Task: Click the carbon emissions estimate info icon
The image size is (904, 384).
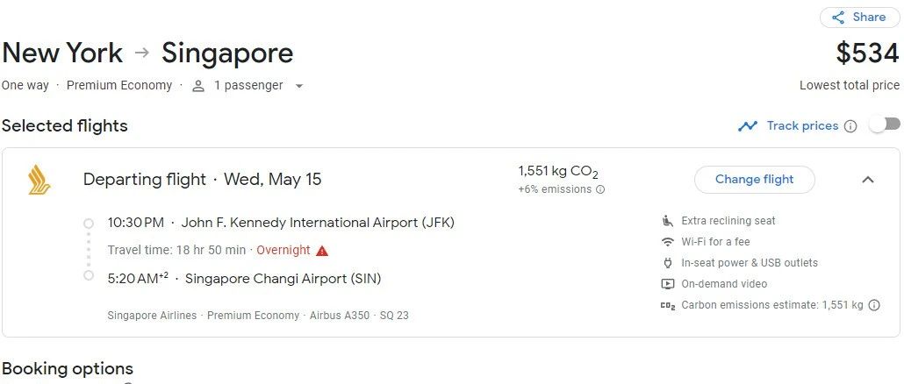Action: point(874,305)
